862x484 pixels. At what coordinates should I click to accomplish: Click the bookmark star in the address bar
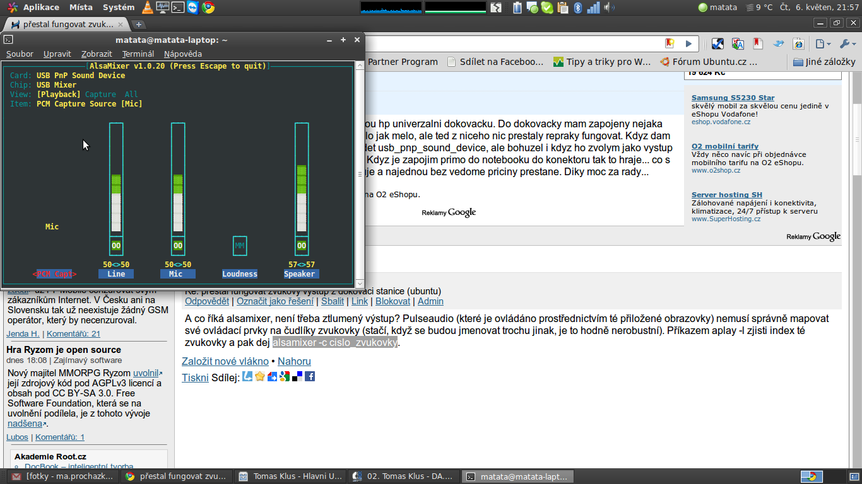point(670,43)
